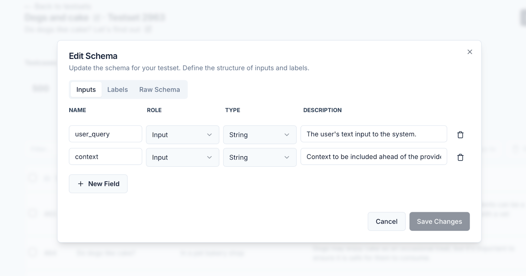
Task: Edit the user_query name field
Action: (x=105, y=134)
